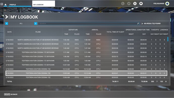Switch to the My Logbook tab
174x98 pixels.
[x=43, y=4]
